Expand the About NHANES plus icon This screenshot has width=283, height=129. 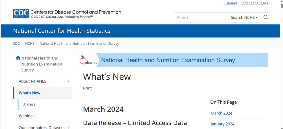(x=69, y=81)
